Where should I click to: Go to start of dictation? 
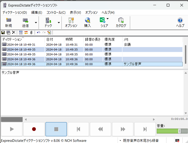[78, 129]
